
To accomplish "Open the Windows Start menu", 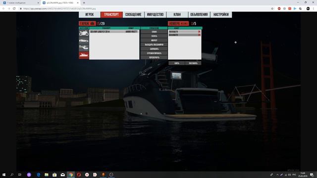I will pyautogui.click(x=4, y=175).
